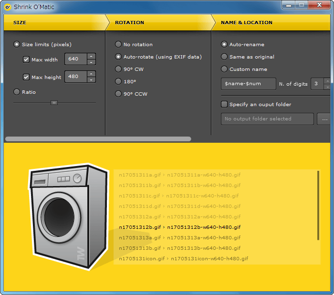Image resolution: width=334 pixels, height=295 pixels.
Task: Open the SIZE section header
Action: [x=55, y=22]
